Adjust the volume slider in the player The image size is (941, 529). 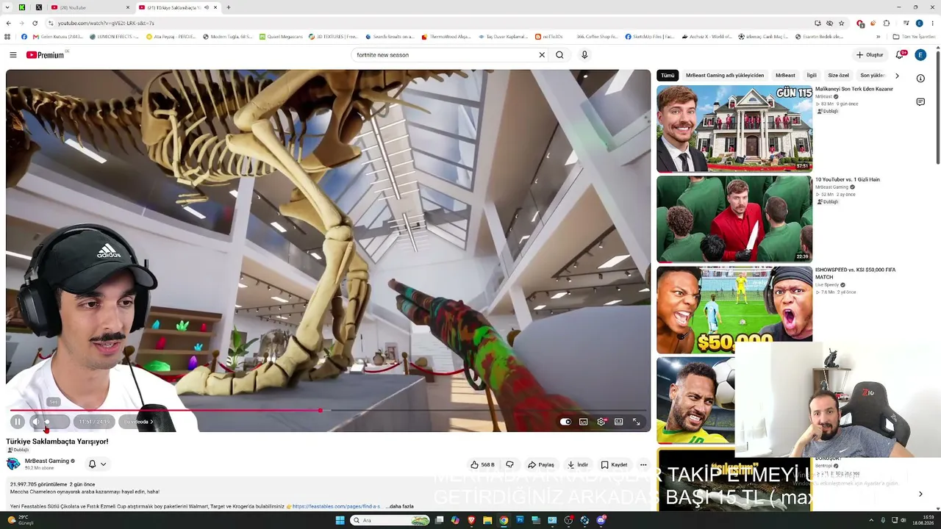coord(56,422)
